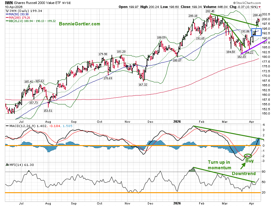Click the 202.45 price high label

(210, 11)
